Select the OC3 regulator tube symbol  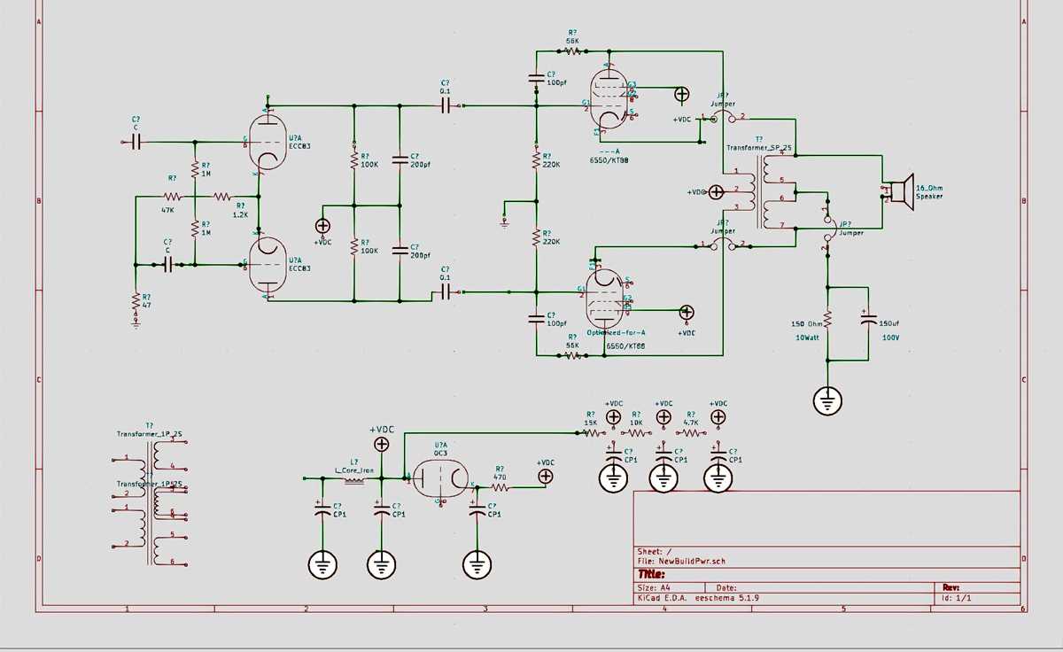[442, 479]
